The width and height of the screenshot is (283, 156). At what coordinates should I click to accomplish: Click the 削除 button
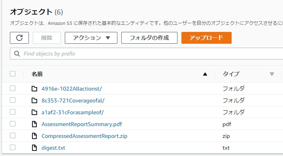[47, 38]
